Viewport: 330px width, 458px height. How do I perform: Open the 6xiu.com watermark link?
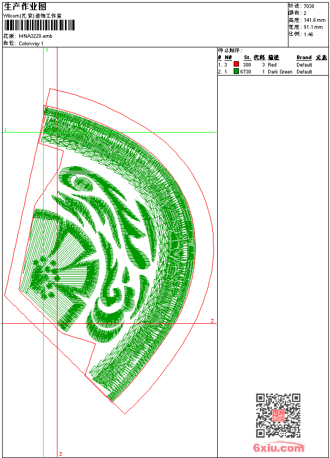[x=278, y=448]
